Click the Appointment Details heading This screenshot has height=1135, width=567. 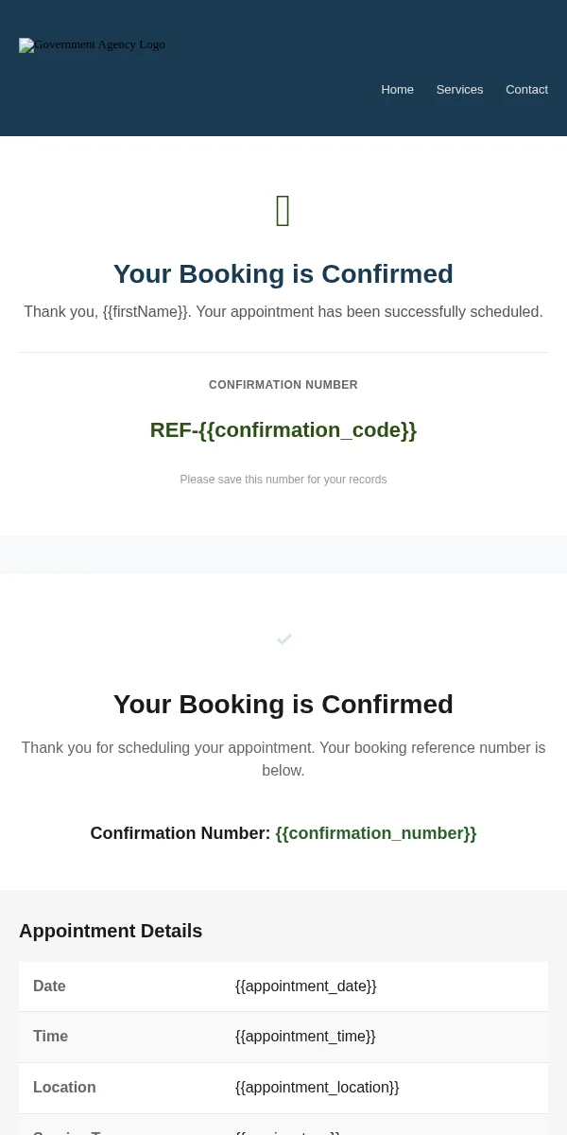[x=111, y=931]
